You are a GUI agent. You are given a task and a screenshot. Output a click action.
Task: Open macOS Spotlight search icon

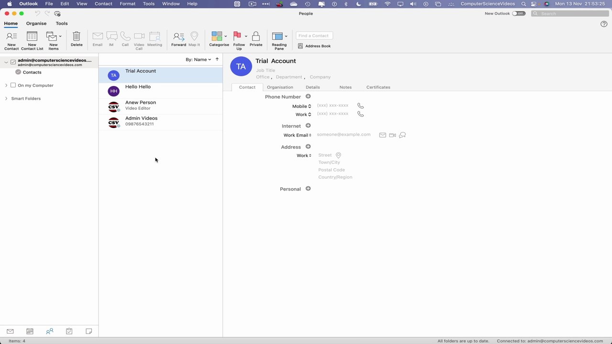[524, 4]
